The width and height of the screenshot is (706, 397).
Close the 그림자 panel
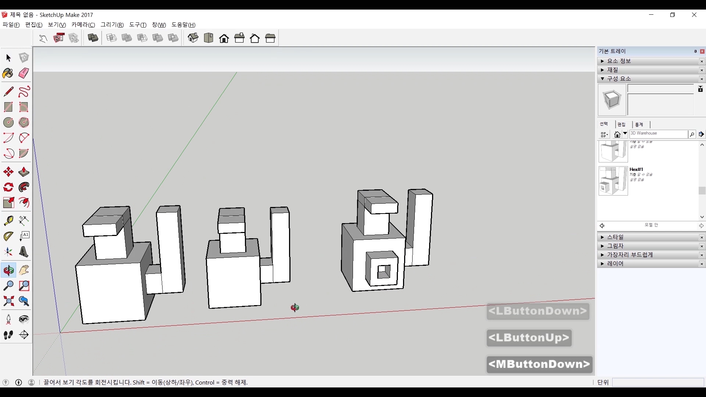coord(702,246)
